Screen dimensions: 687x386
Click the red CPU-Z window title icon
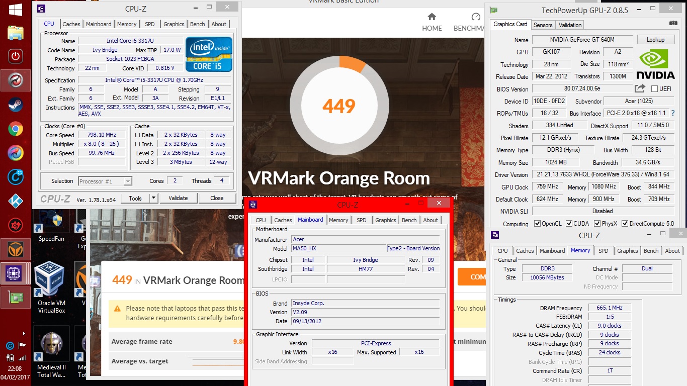point(253,204)
